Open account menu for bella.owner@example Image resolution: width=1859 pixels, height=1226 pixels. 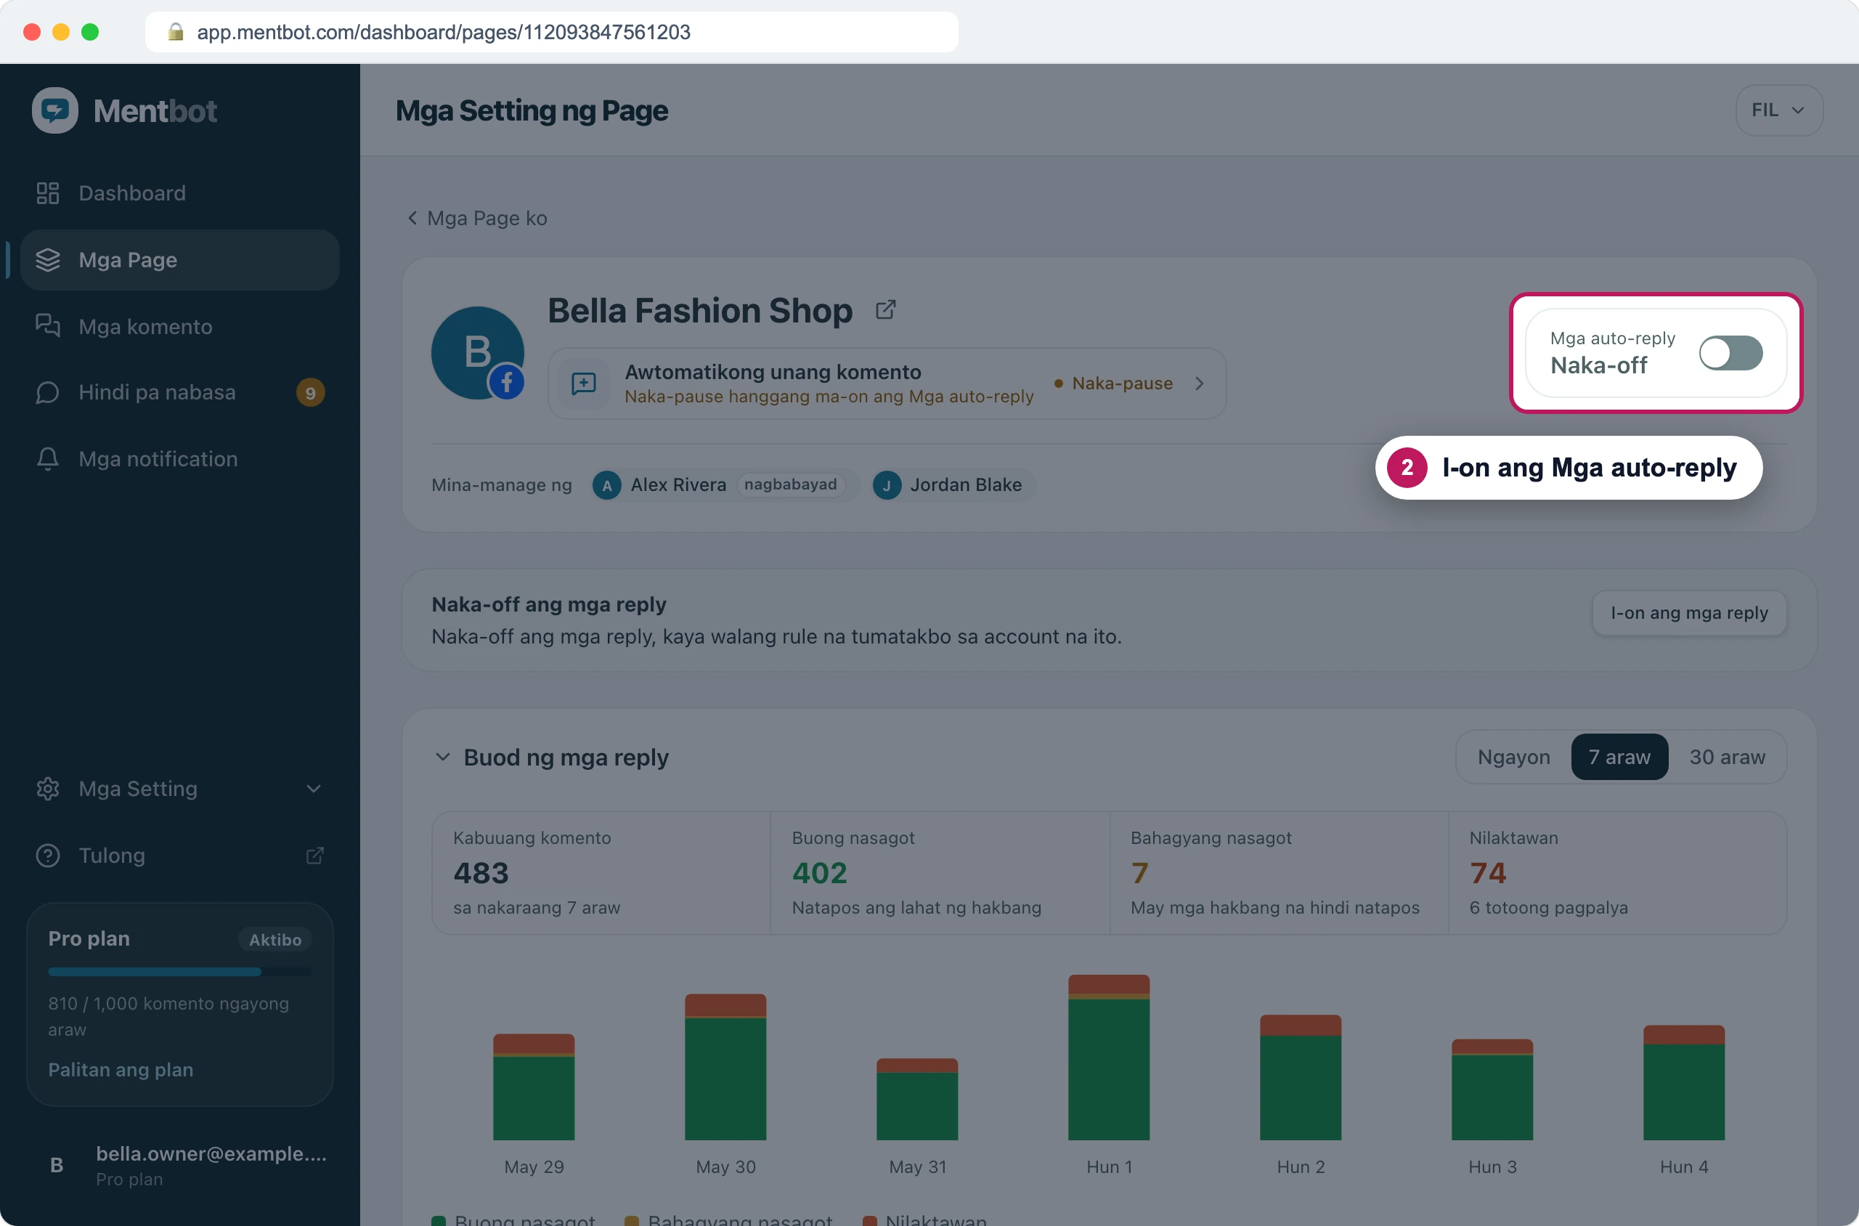click(x=180, y=1165)
